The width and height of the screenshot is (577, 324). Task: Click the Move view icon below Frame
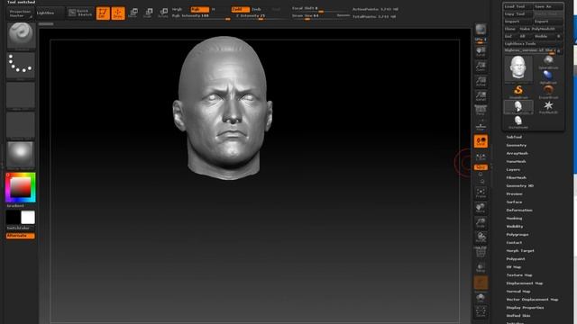pyautogui.click(x=481, y=208)
